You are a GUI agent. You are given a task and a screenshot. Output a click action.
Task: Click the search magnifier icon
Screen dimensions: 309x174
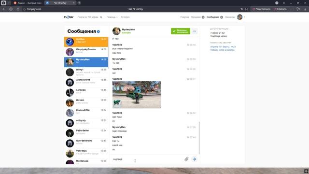101,17
